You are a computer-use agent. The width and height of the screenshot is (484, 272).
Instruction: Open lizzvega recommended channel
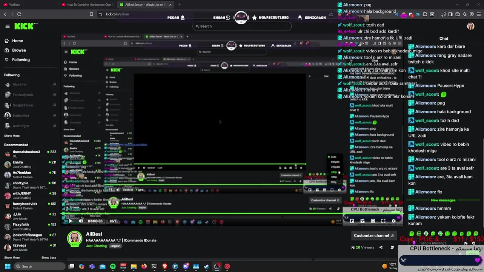pos(30,247)
